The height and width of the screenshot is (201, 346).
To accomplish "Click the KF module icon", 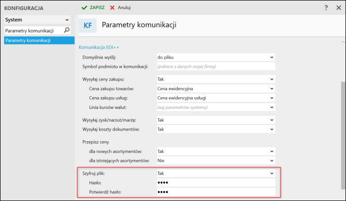I will click(88, 25).
